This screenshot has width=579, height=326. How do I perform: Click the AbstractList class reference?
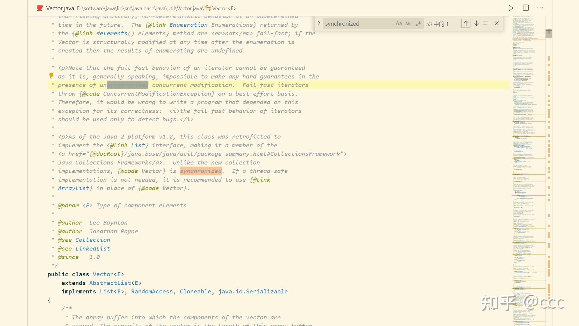(x=110, y=283)
